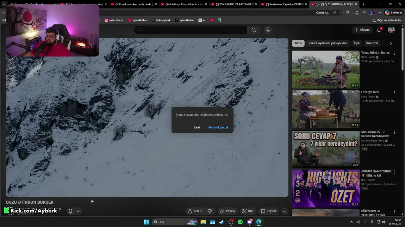
Task: Open the AI bookmark
Action: pos(202,20)
